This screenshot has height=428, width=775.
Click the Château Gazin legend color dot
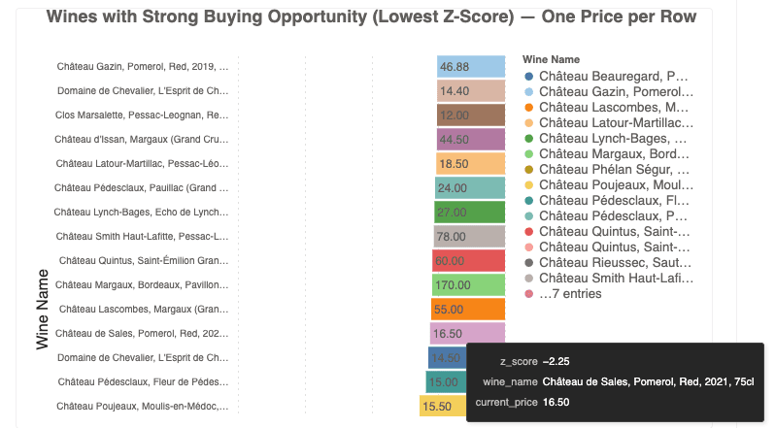[x=528, y=91]
